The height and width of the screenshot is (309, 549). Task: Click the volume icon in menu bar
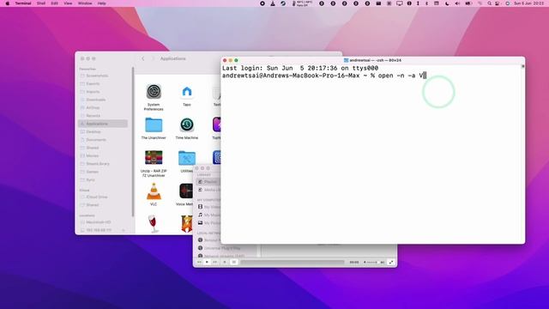(x=457, y=3)
